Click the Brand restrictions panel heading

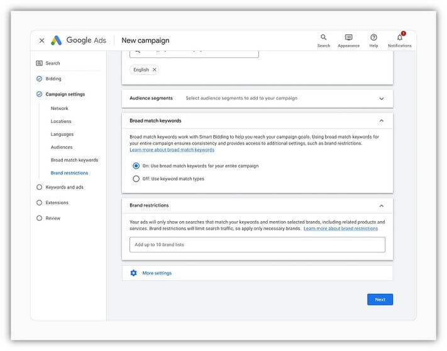tap(149, 205)
